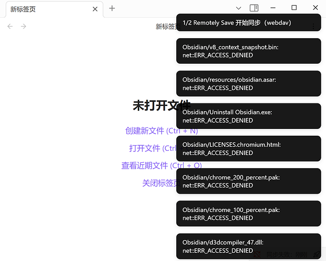Dismiss the d3dcompiler_47.dll error notice

tap(249, 246)
